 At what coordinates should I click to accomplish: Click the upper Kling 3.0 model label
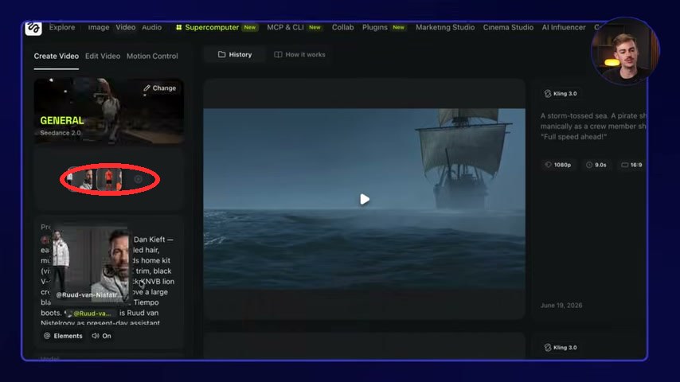[x=560, y=94]
